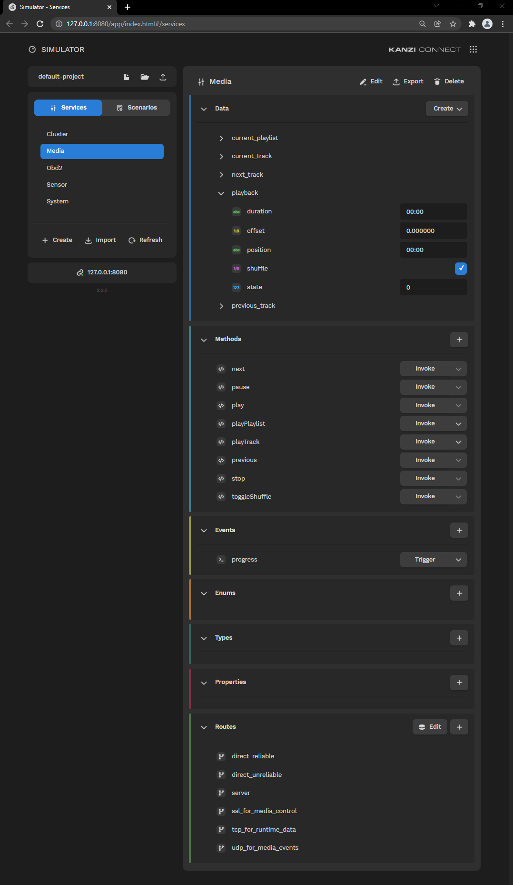Click the route icon beside ssl_for_media_control
The width and height of the screenshot is (513, 885).
coord(221,811)
